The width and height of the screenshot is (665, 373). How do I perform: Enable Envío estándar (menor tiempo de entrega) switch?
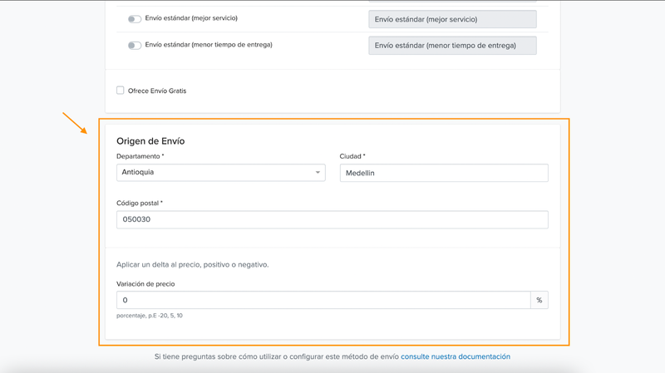[x=134, y=45]
